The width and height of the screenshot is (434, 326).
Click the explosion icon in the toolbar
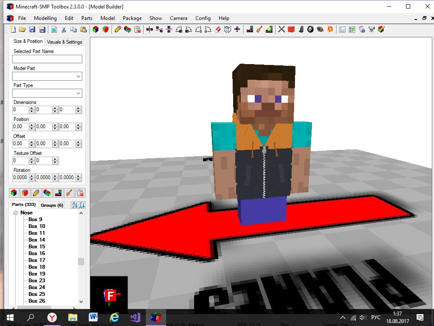pyautogui.click(x=330, y=29)
